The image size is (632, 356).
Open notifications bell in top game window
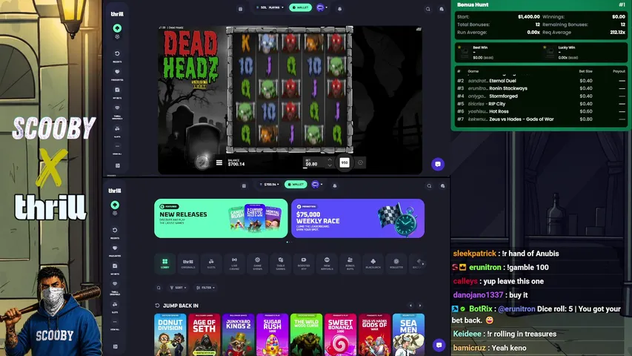340,8
